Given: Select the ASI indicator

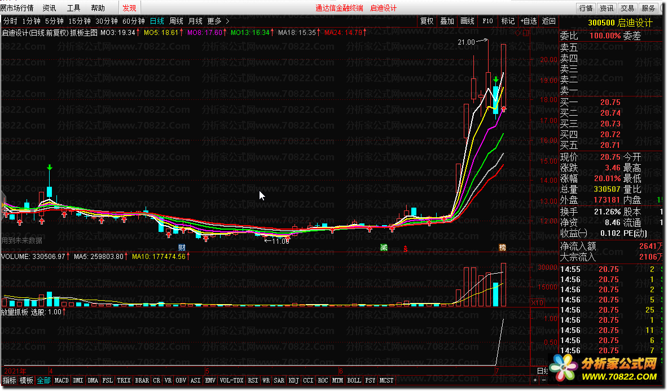Looking at the screenshot, I should (x=196, y=380).
